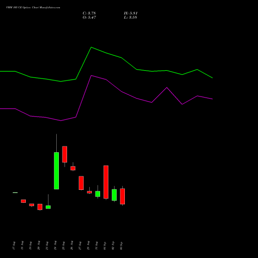Click the opening price text "O: 5.47"
The image size is (258, 258).
(89, 18)
